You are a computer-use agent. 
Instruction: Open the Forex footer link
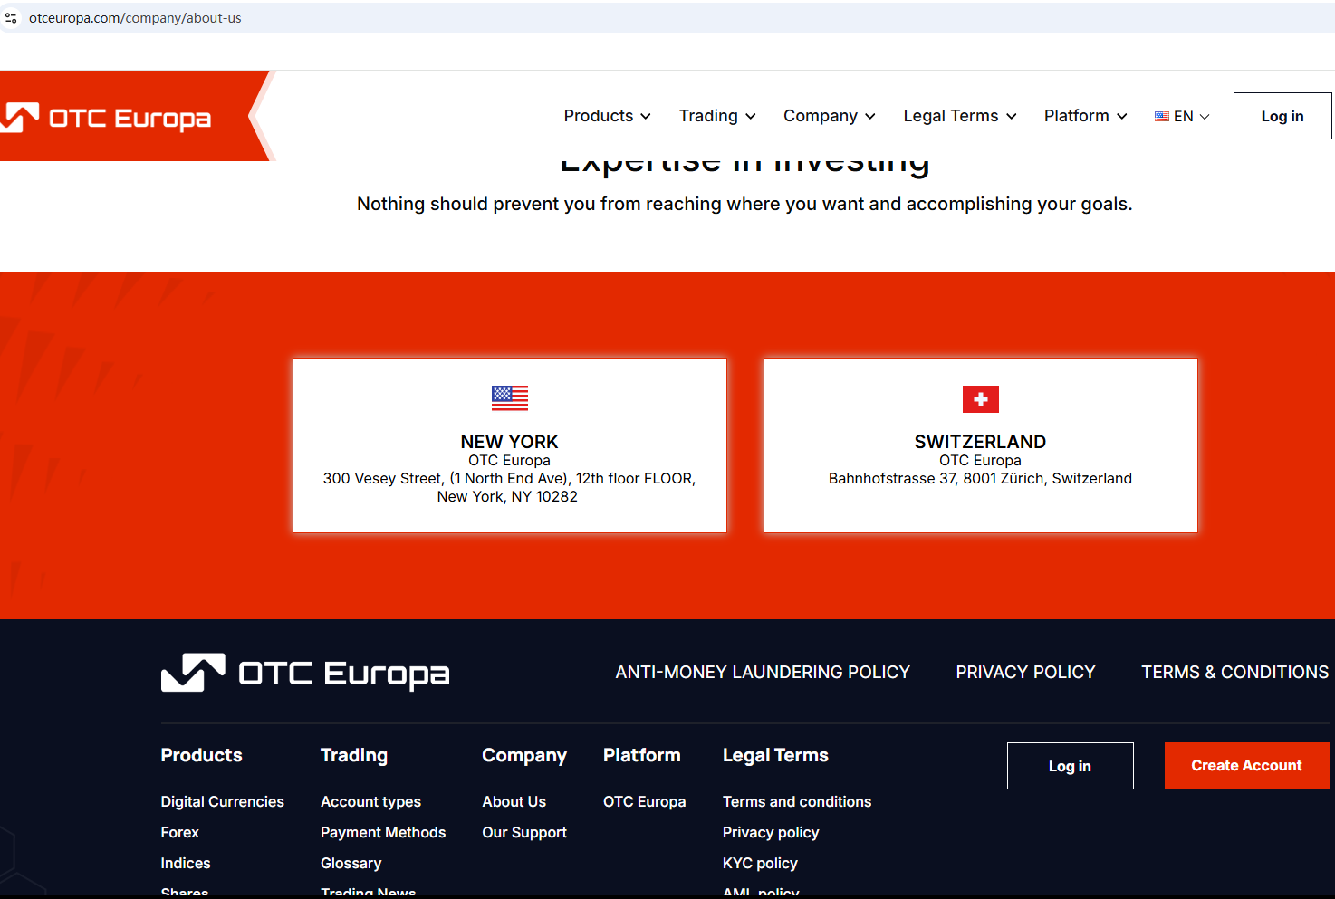pos(179,833)
